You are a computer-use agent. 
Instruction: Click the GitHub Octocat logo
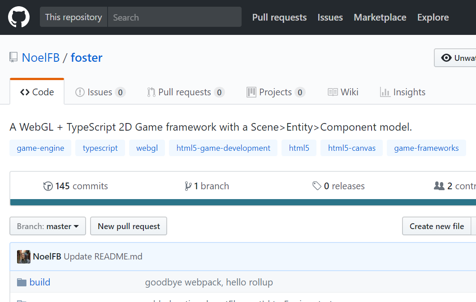19,17
